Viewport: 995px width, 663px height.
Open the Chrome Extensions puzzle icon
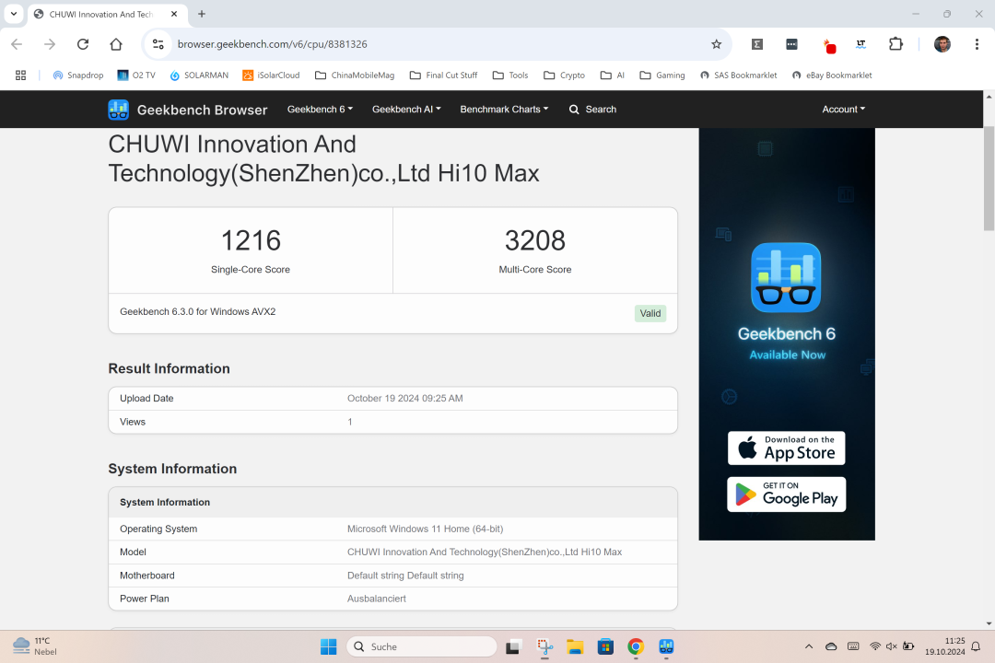point(895,44)
